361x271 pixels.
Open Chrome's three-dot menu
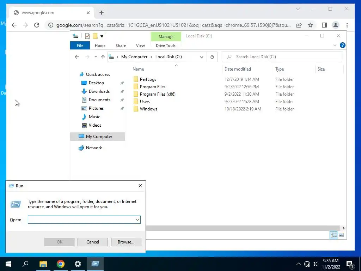click(x=347, y=25)
